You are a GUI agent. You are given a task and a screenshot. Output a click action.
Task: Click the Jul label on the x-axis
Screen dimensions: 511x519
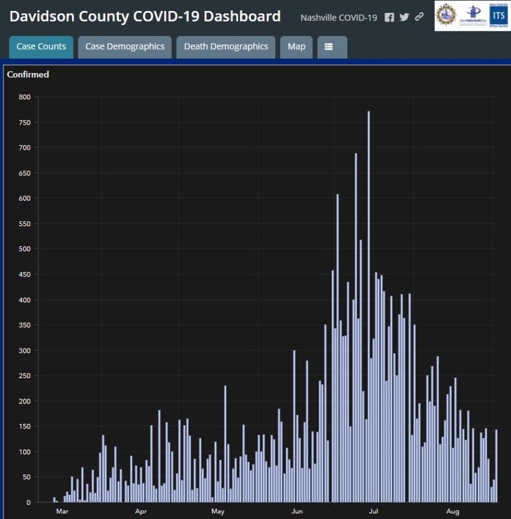click(373, 511)
